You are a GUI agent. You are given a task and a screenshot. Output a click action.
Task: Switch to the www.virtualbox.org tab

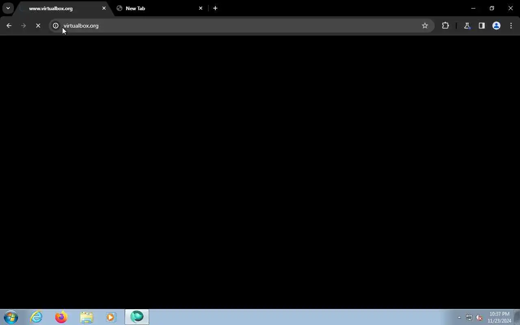(x=61, y=8)
